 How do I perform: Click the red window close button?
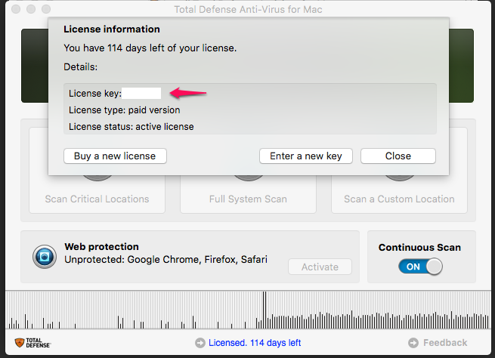tap(16, 9)
